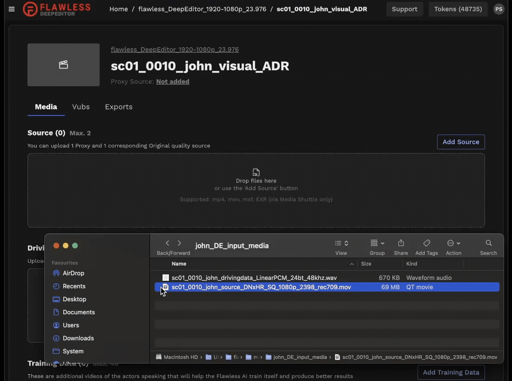Switch to the Vubs tab

click(81, 107)
